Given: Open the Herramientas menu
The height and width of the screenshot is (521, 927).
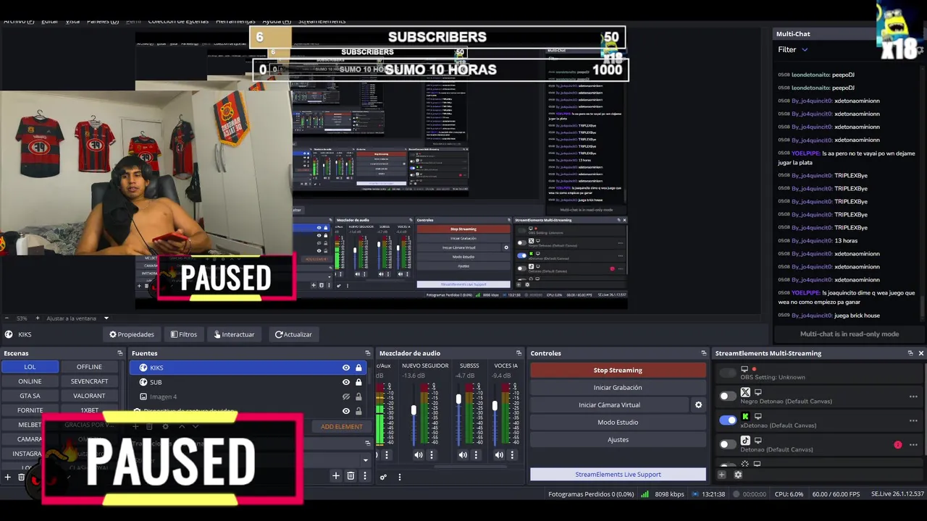Looking at the screenshot, I should tap(235, 21).
